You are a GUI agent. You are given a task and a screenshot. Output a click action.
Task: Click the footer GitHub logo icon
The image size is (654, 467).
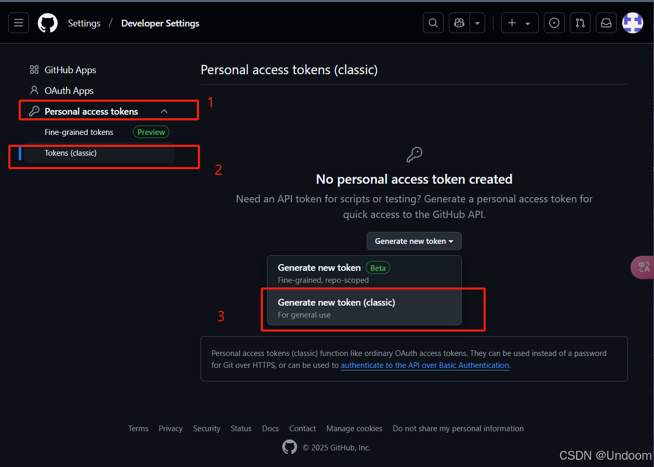pos(290,447)
